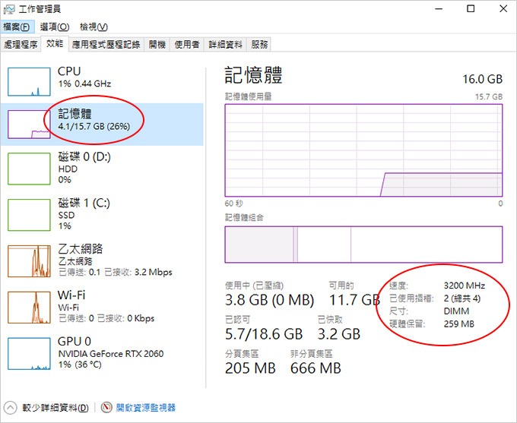The height and width of the screenshot is (423, 517).
Task: Click the 666 MB non-paged pool value
Action: (316, 368)
